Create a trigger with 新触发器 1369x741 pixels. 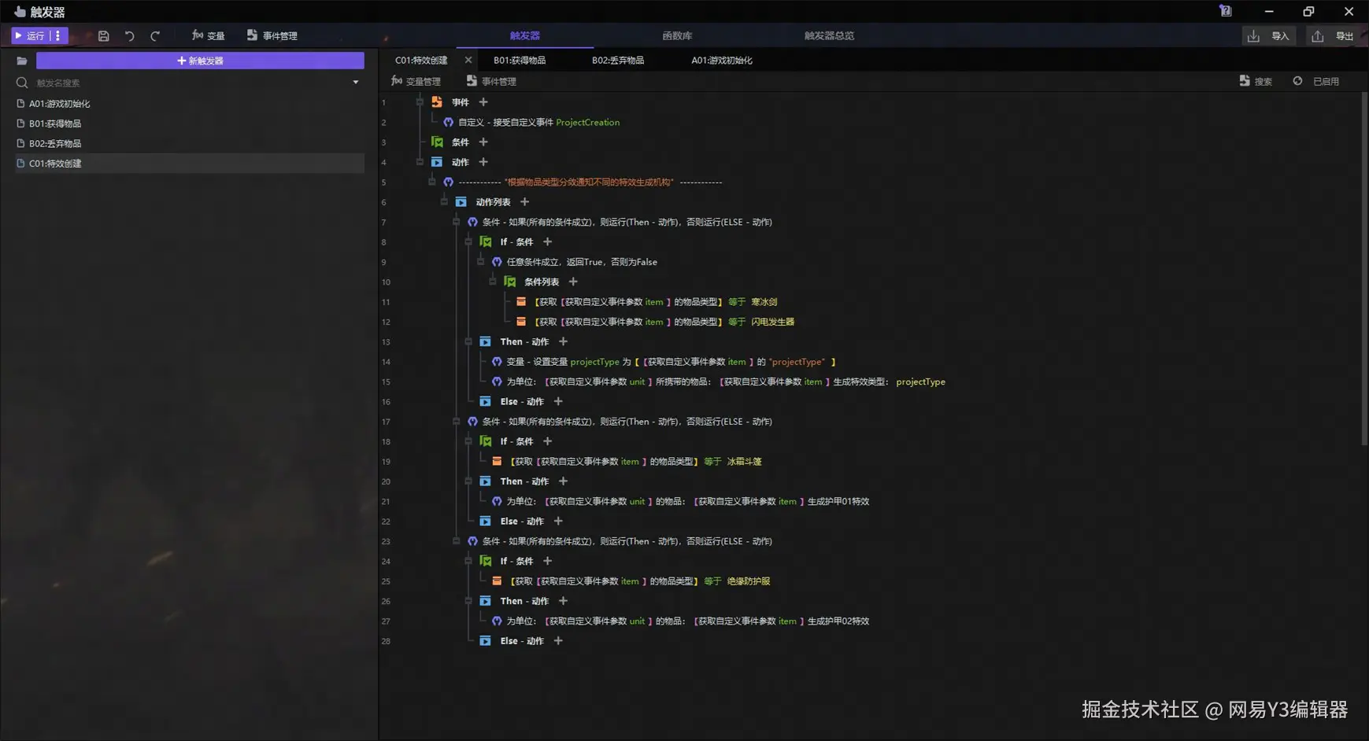click(200, 61)
